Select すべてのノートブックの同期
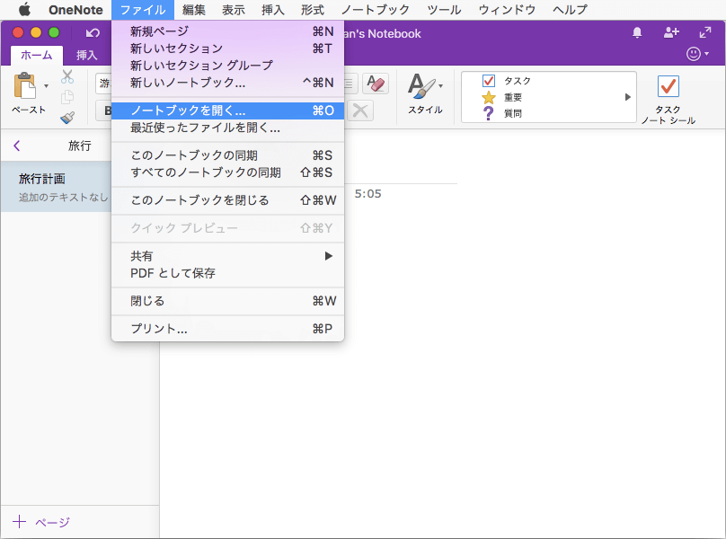 228,172
